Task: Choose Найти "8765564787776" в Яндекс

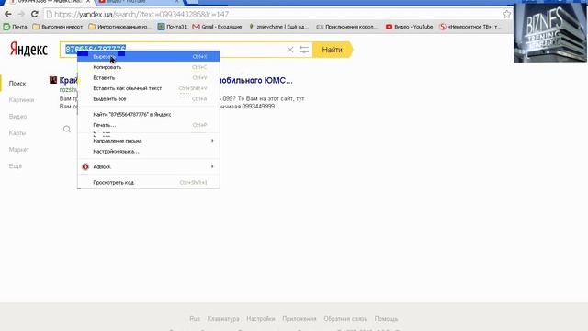Action: click(149, 114)
